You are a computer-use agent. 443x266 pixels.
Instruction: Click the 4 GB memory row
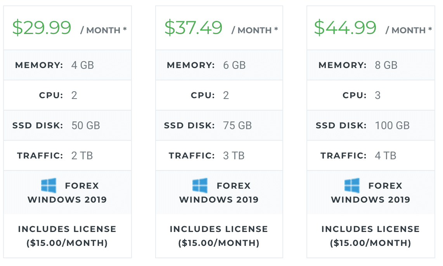67,65
